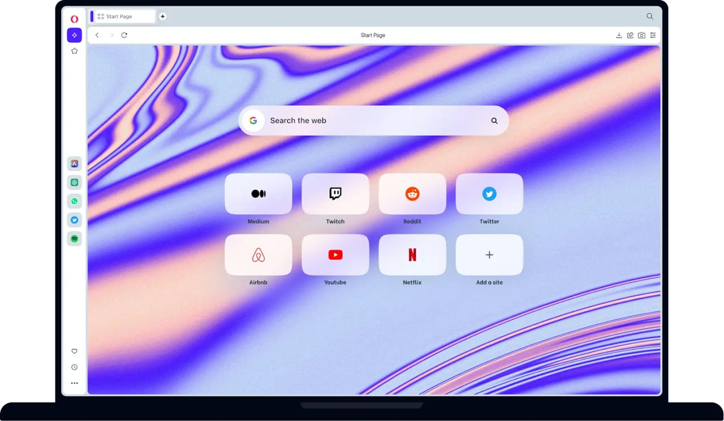Click the heart icon in sidebar
Image resolution: width=724 pixels, height=421 pixels.
click(74, 351)
